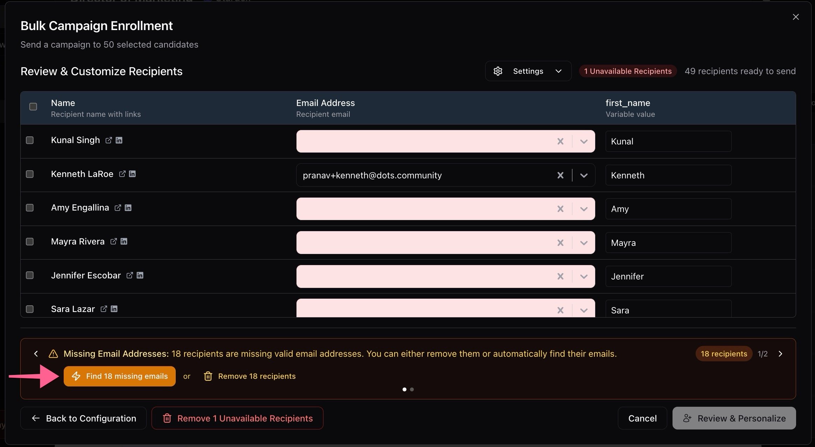This screenshot has width=815, height=447.
Task: Expand Jennifer Escobar's email dropdown arrow
Action: (x=584, y=276)
